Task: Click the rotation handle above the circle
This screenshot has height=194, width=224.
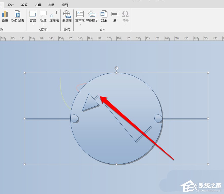Action: point(116,68)
